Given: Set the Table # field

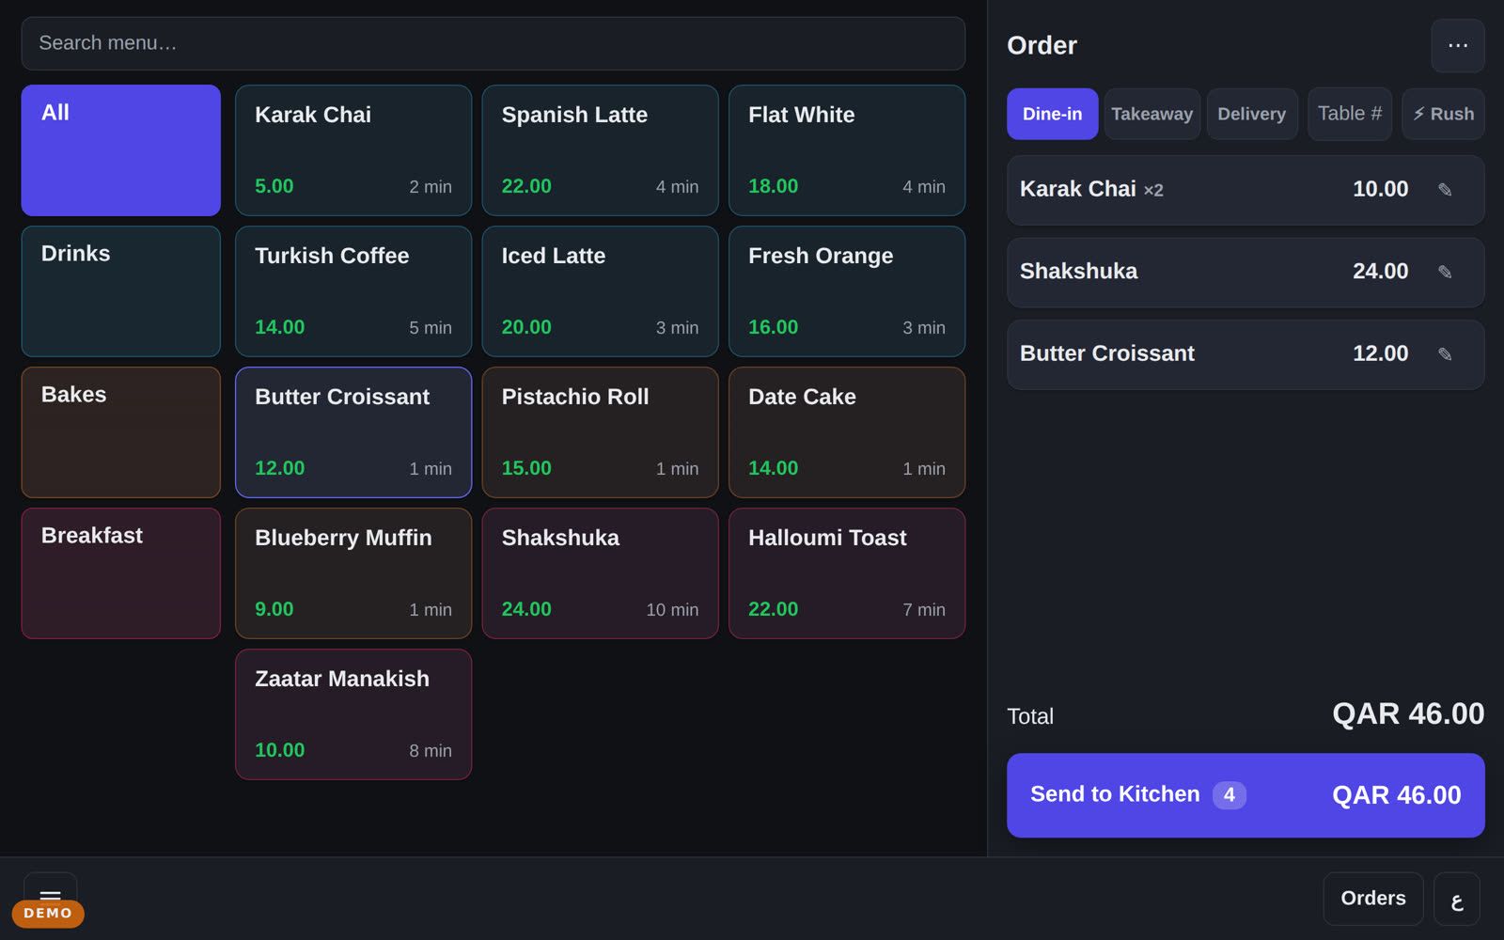Looking at the screenshot, I should pos(1350,114).
